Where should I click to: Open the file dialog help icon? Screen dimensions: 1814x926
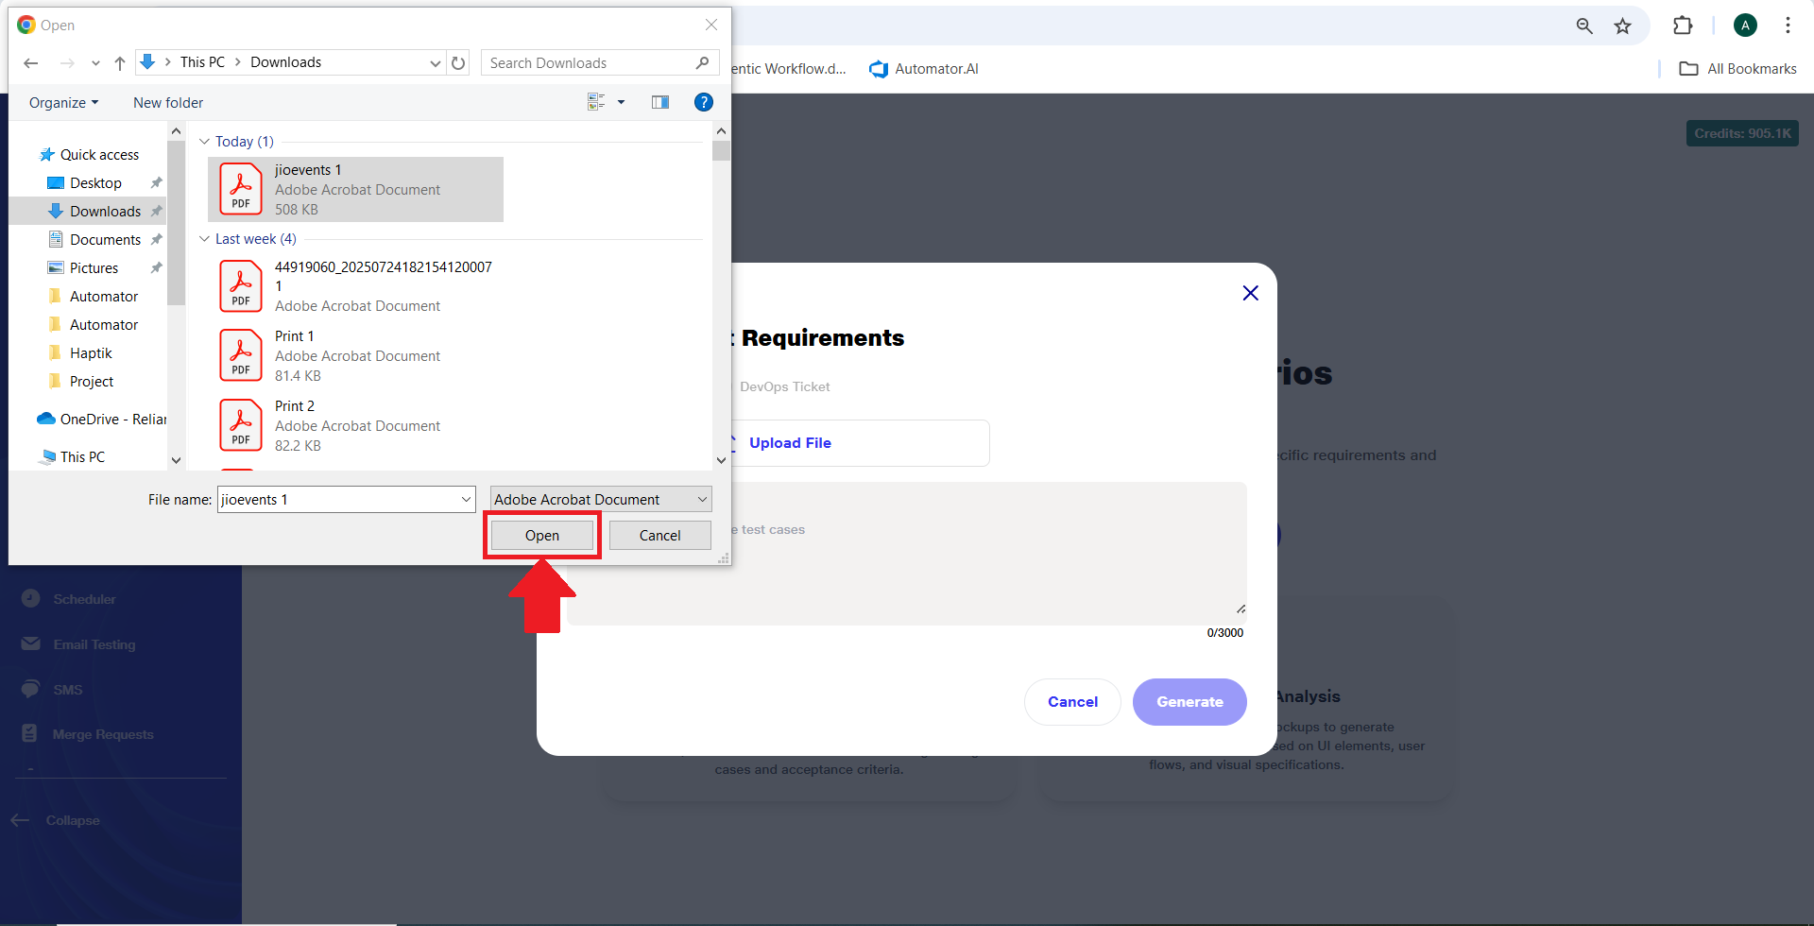[703, 102]
